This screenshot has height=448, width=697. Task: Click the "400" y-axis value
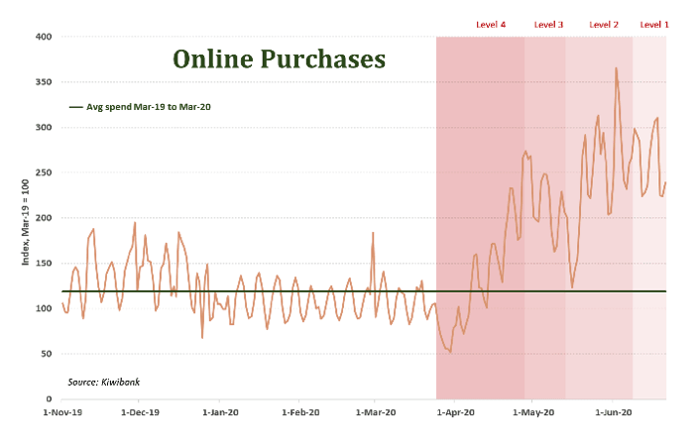click(46, 37)
